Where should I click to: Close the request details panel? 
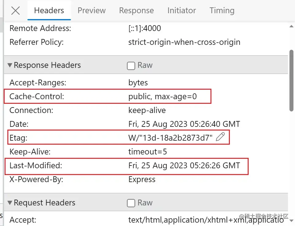click(15, 10)
